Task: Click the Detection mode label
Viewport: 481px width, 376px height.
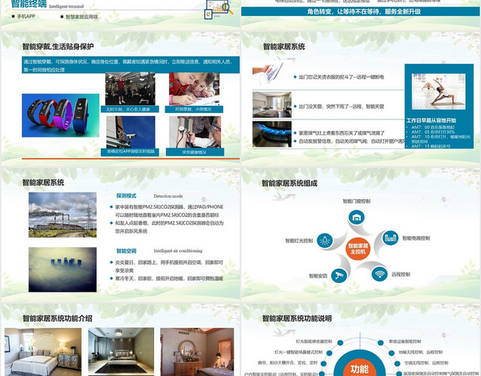Action: tap(168, 196)
